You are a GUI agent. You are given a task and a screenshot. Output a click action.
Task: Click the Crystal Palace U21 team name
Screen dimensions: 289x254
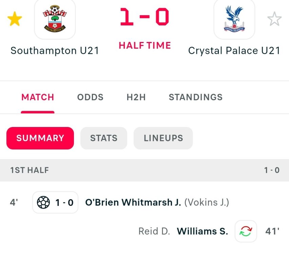pyautogui.click(x=234, y=51)
